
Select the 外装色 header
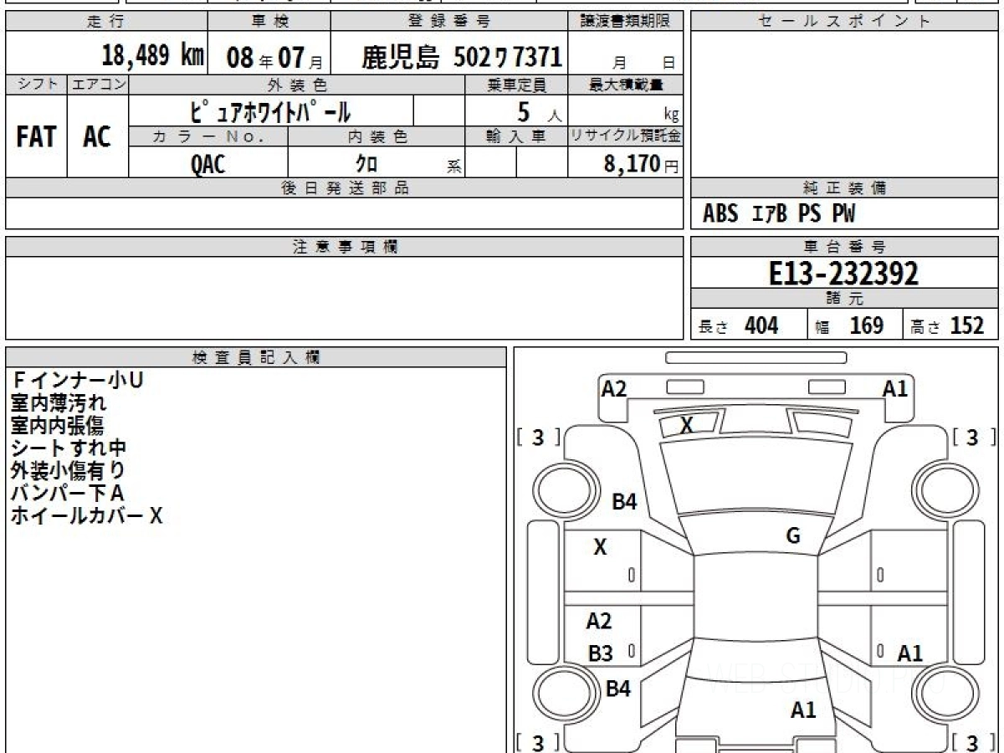297,85
